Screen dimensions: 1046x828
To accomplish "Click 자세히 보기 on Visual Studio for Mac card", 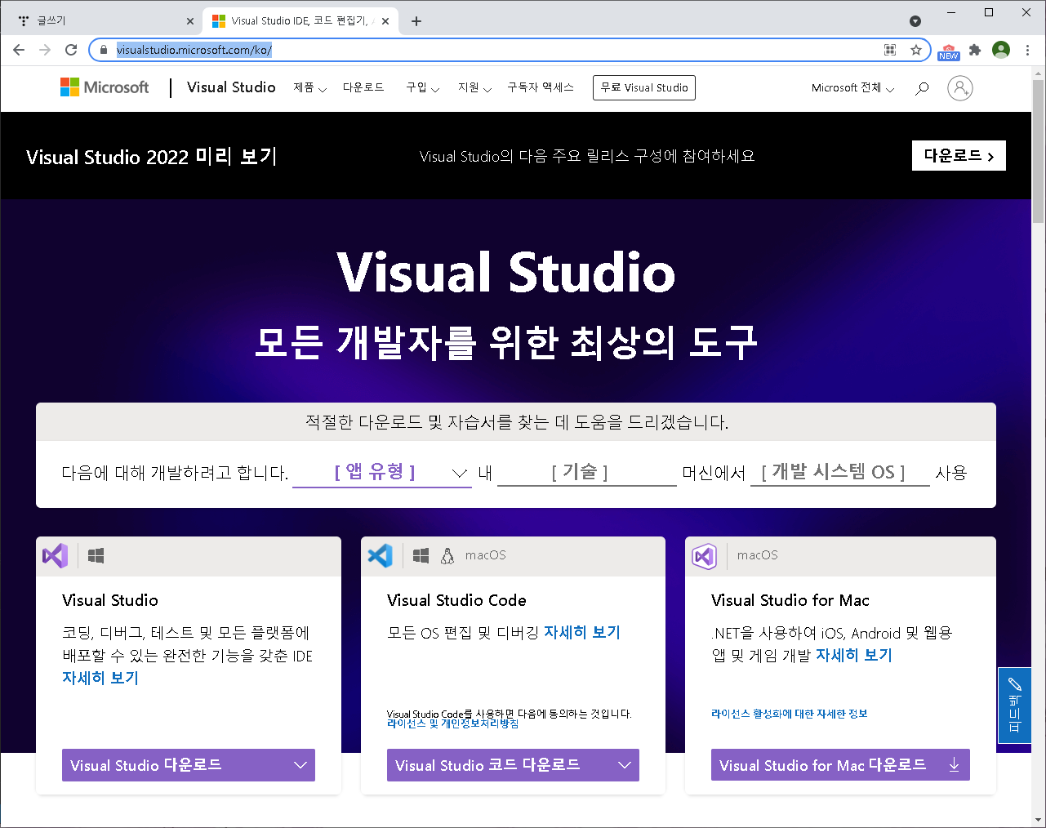I will (854, 655).
